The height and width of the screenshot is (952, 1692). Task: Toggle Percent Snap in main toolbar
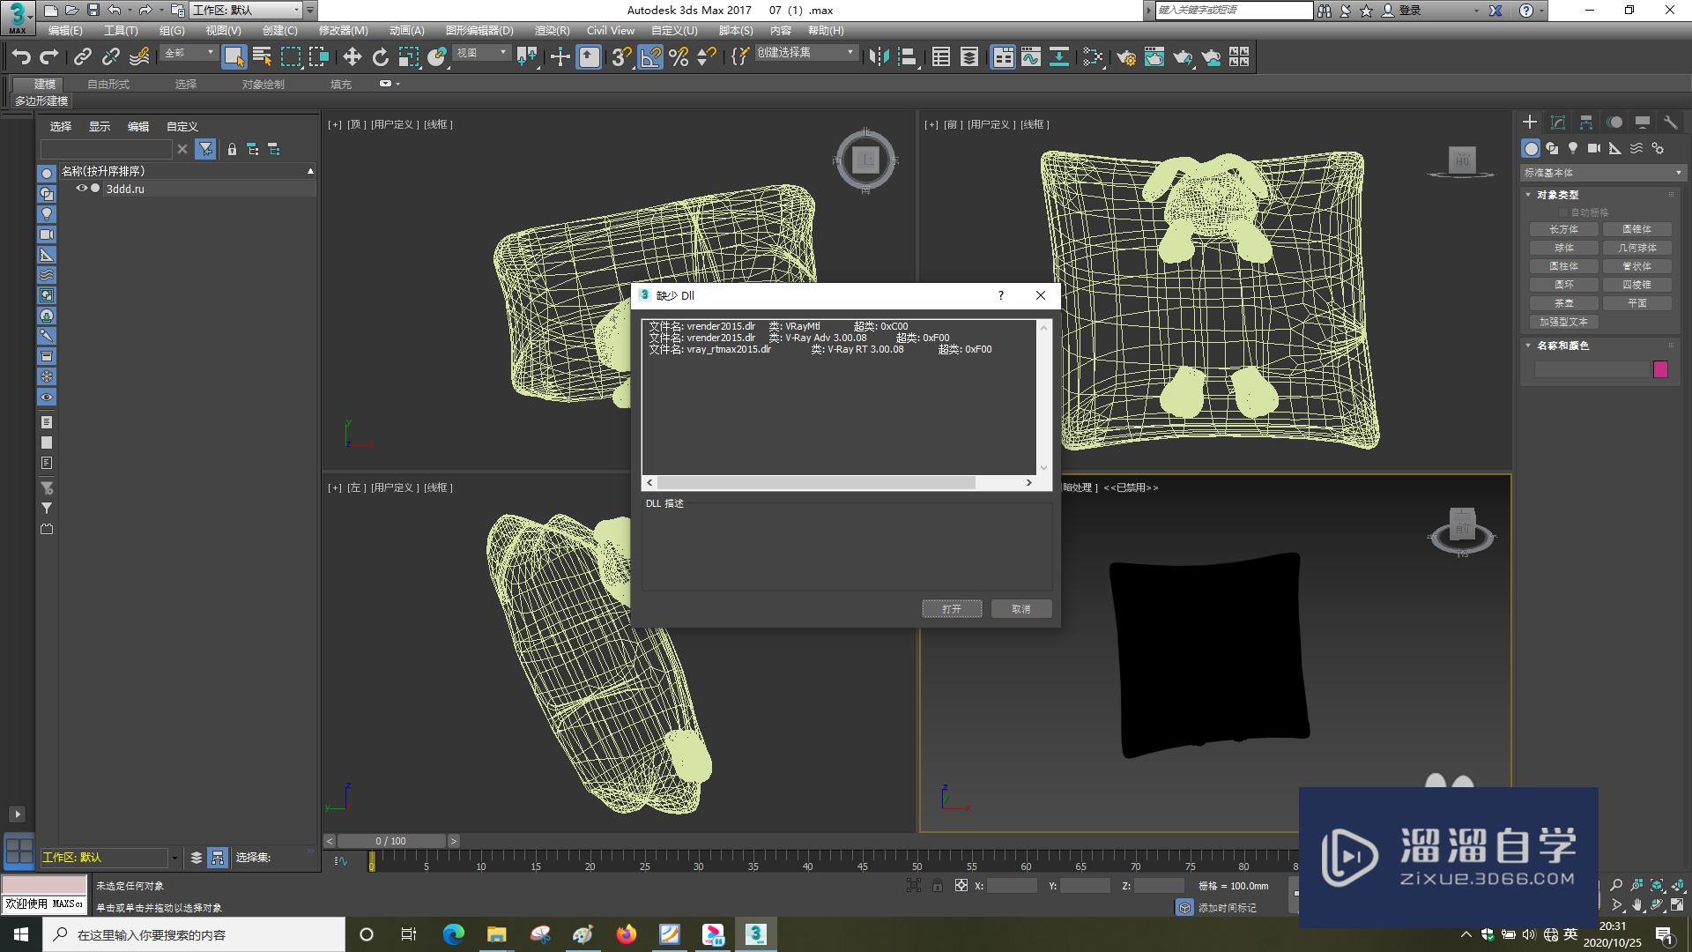(679, 57)
